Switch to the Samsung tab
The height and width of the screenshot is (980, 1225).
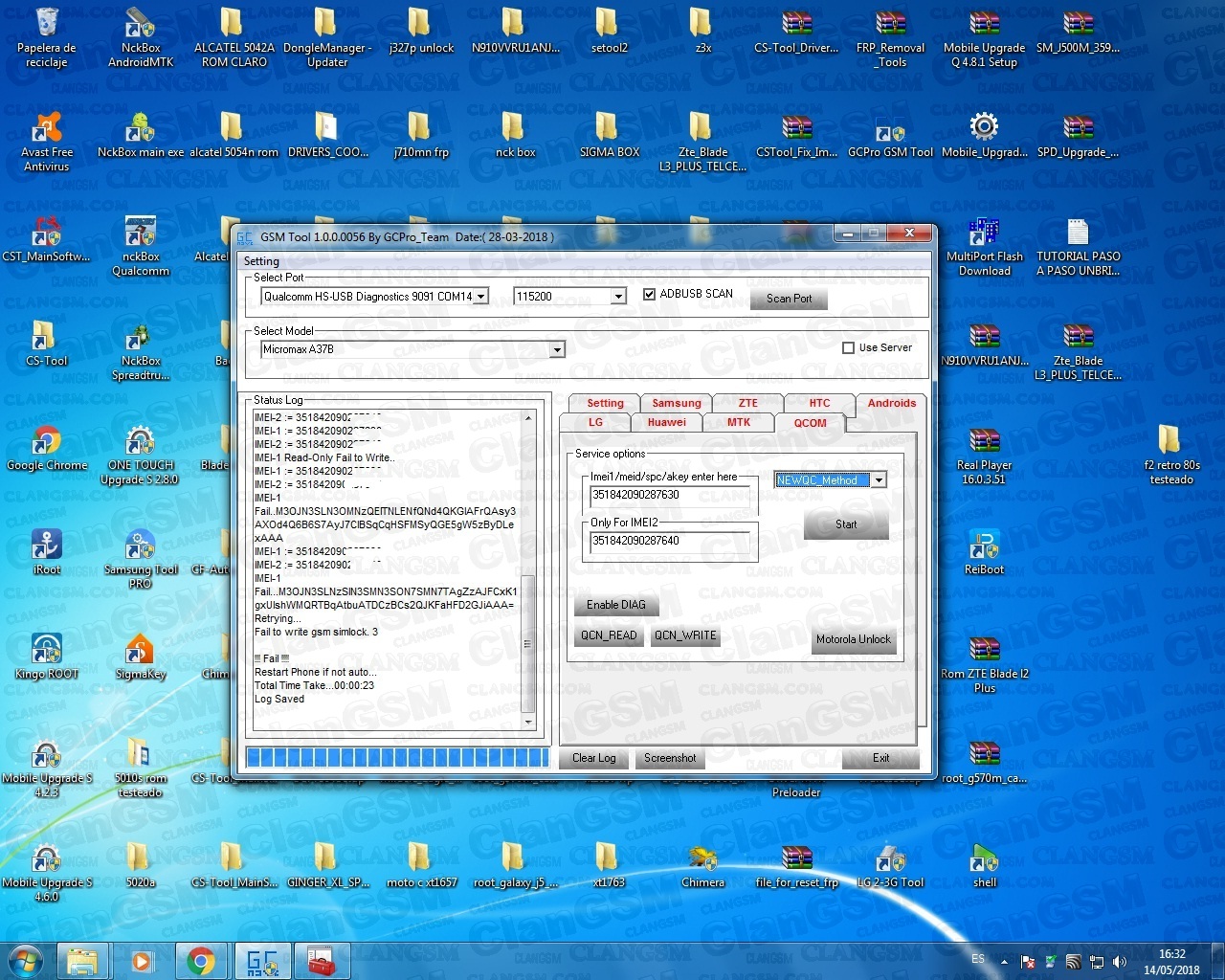coord(677,403)
